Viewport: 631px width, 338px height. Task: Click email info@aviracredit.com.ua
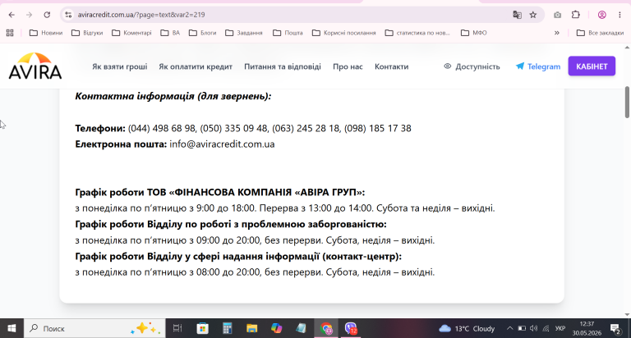[222, 144]
